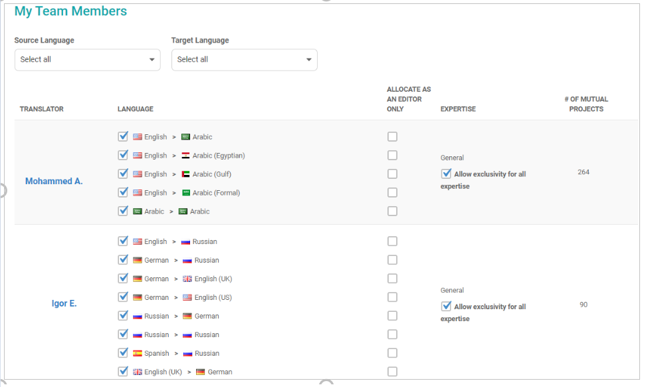Image resolution: width=648 pixels, height=387 pixels.
Task: Set German to English (UK) editor only
Action: point(392,278)
